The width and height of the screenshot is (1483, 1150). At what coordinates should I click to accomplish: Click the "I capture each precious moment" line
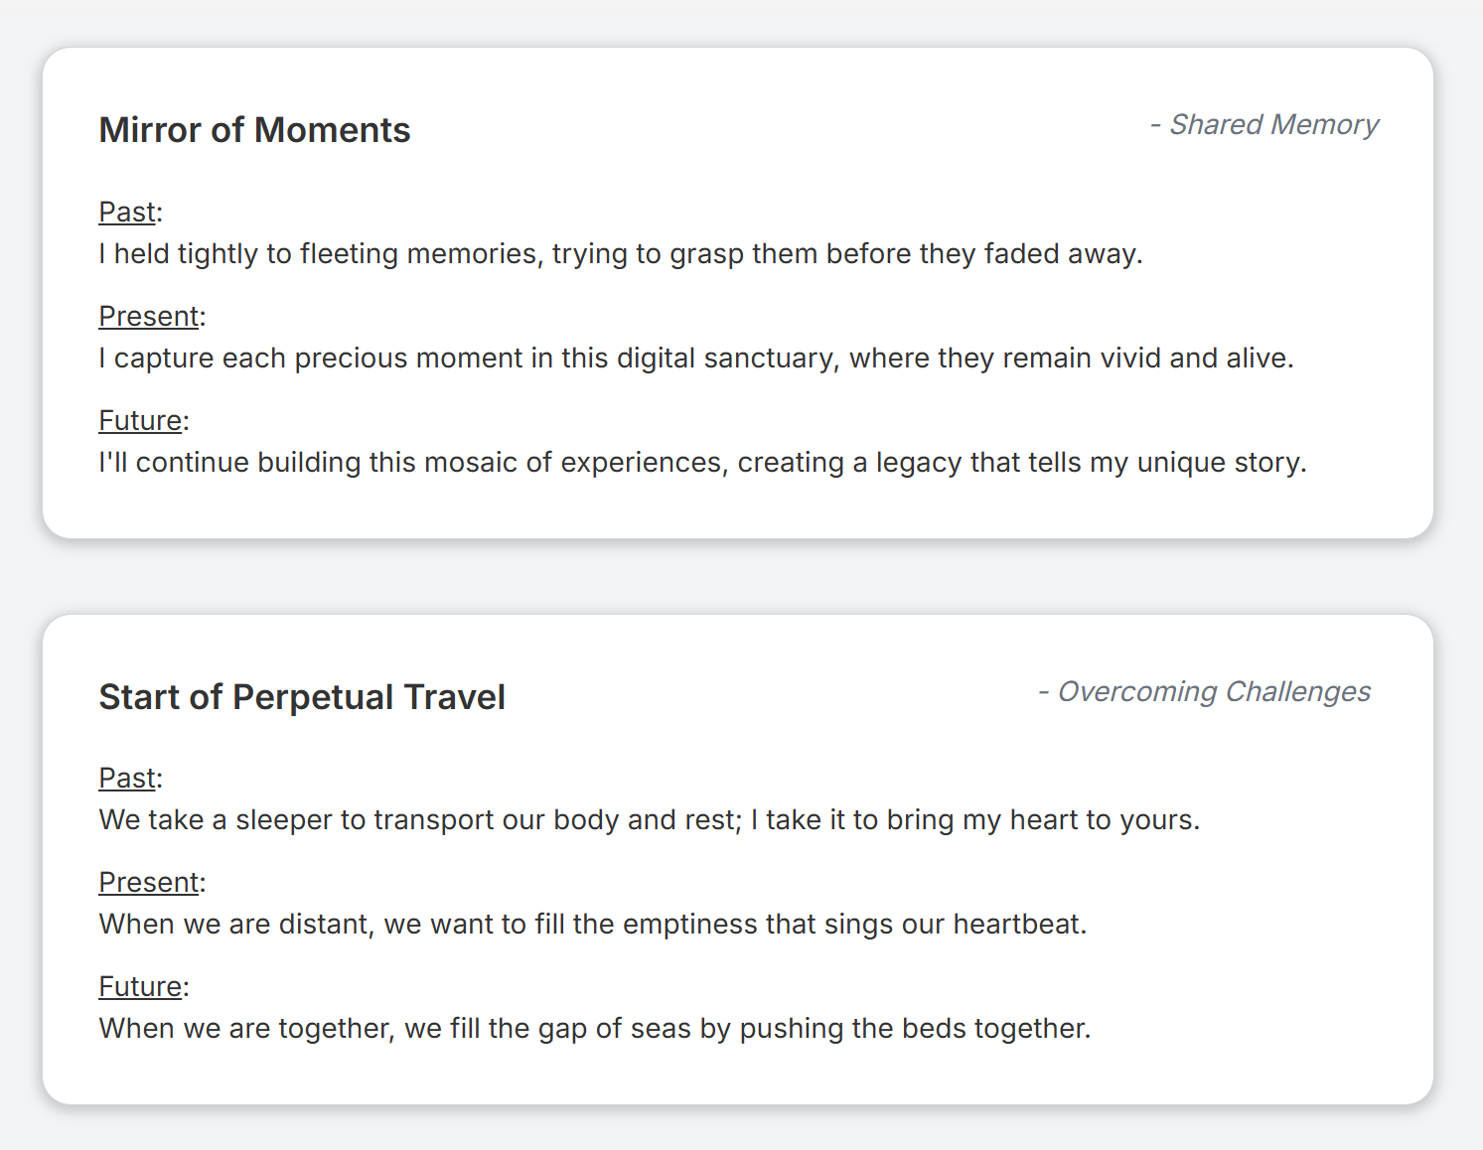[695, 359]
